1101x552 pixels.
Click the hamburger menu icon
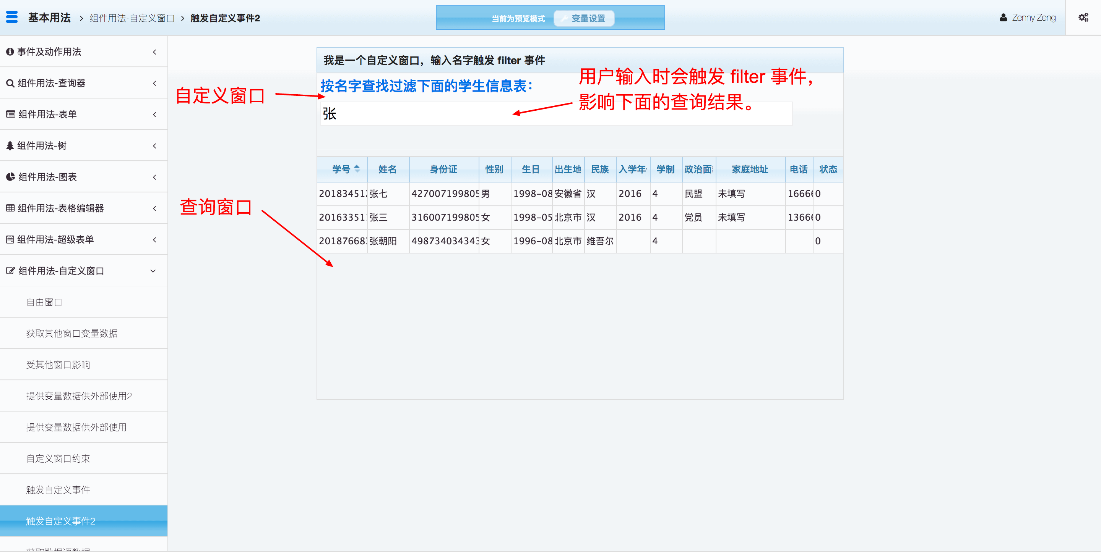click(x=12, y=17)
